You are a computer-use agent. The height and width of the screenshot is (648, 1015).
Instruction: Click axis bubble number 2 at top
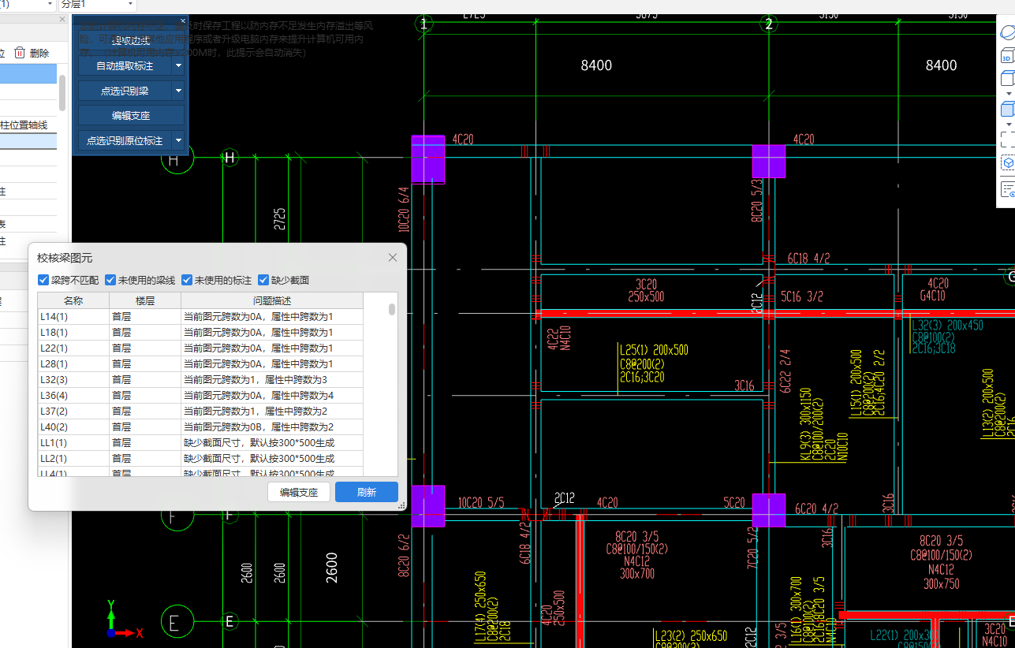(x=769, y=24)
